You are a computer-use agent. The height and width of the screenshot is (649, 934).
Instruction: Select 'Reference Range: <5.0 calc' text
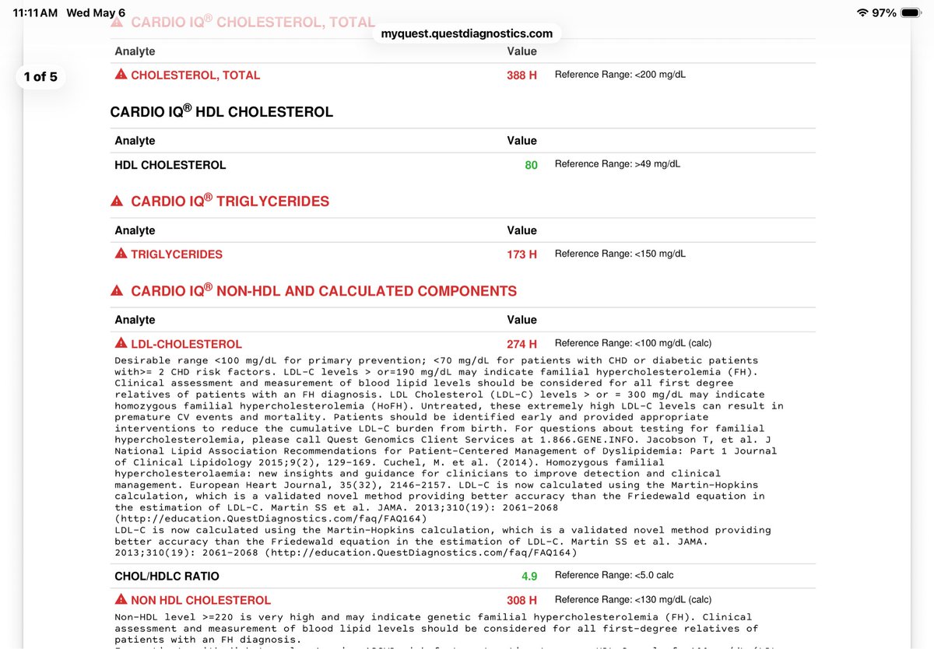pos(614,576)
